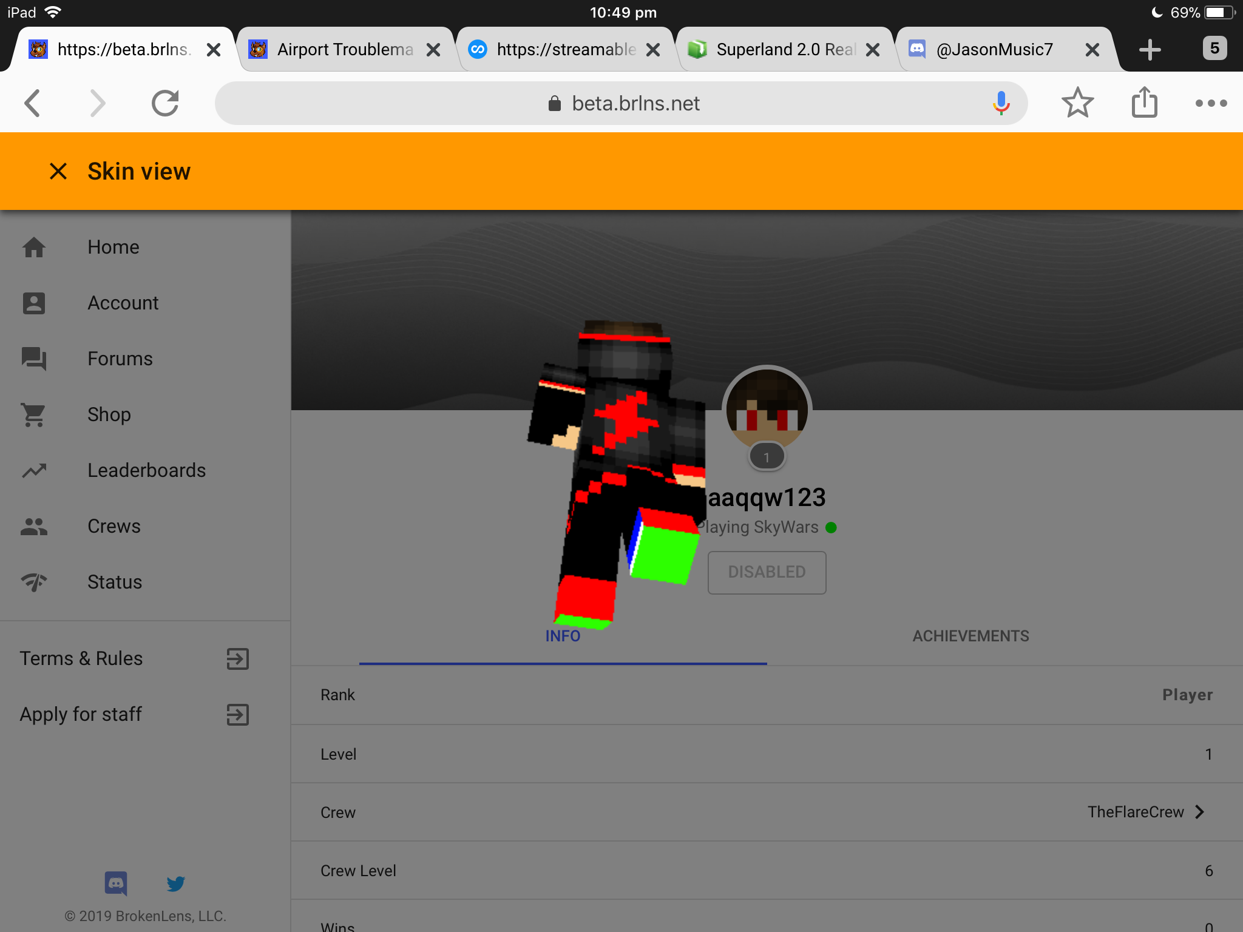Viewport: 1243px width, 932px height.
Task: Open the Crews people icon
Action: click(x=34, y=526)
